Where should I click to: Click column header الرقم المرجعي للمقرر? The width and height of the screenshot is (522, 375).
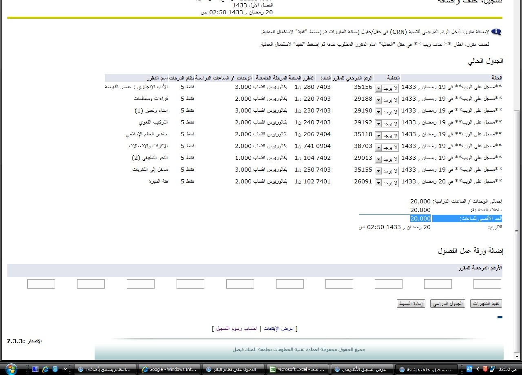(352, 78)
